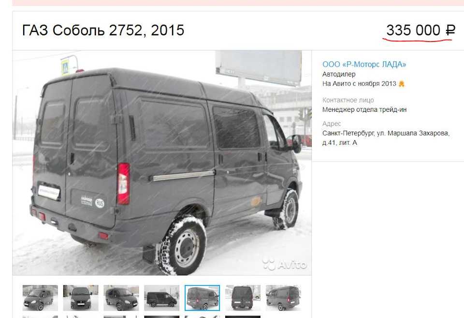This screenshot has width=464, height=318.
Task: Select first thumbnail showing front-left van view
Action: [x=40, y=298]
